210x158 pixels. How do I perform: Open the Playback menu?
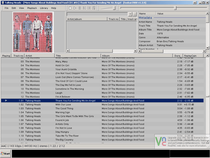coord(32,8)
